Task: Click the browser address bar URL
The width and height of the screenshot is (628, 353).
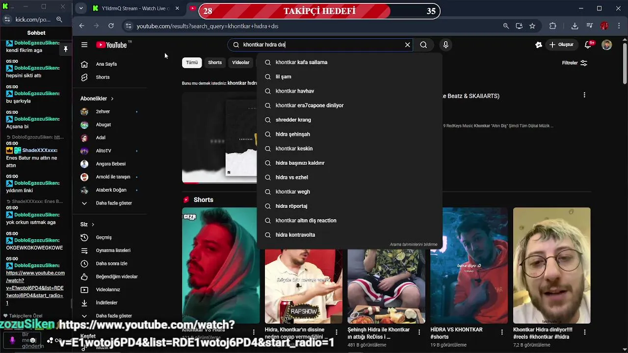Action: pos(208,26)
